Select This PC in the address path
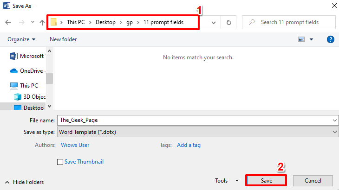Image resolution: width=339 pixels, height=190 pixels. click(x=76, y=22)
